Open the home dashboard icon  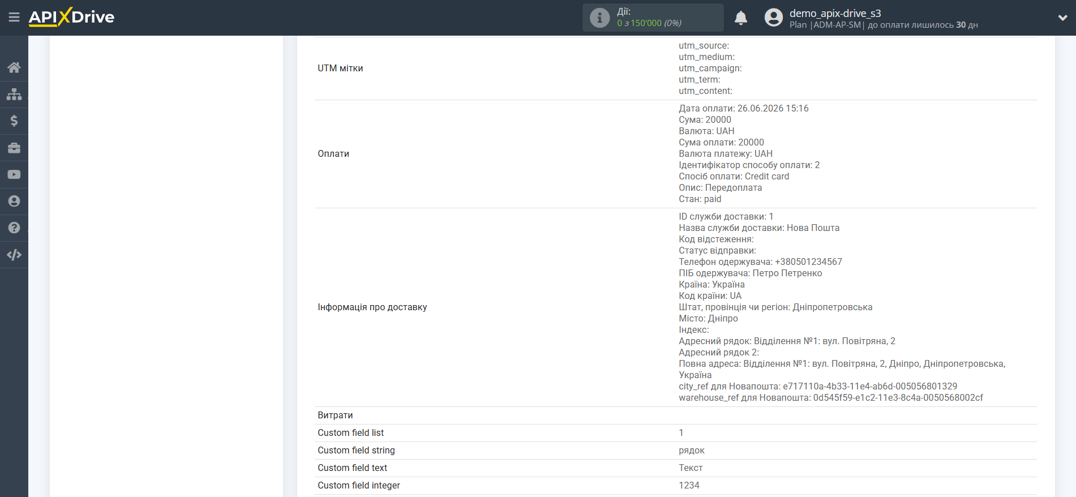[x=14, y=67]
